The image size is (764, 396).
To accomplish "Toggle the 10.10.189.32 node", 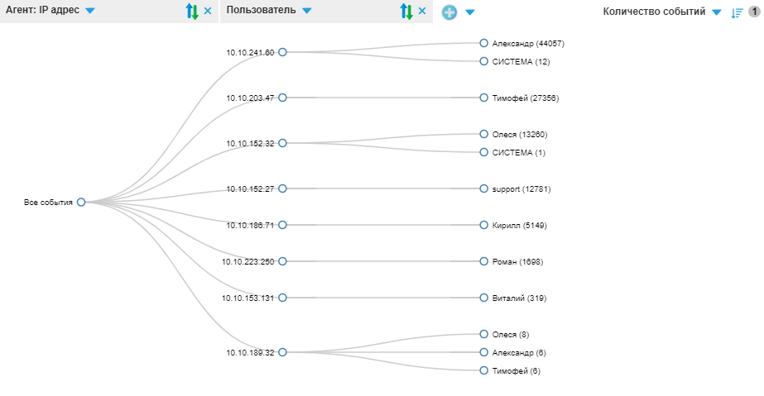I will 282,352.
